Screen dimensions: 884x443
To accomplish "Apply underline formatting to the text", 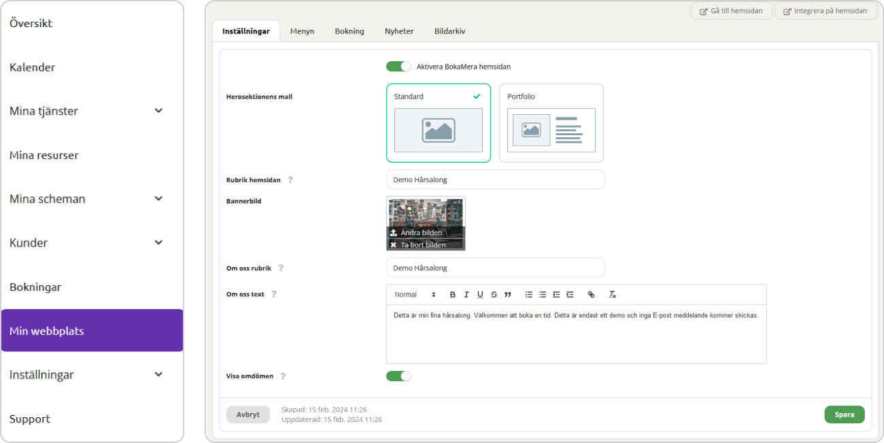I will click(480, 295).
